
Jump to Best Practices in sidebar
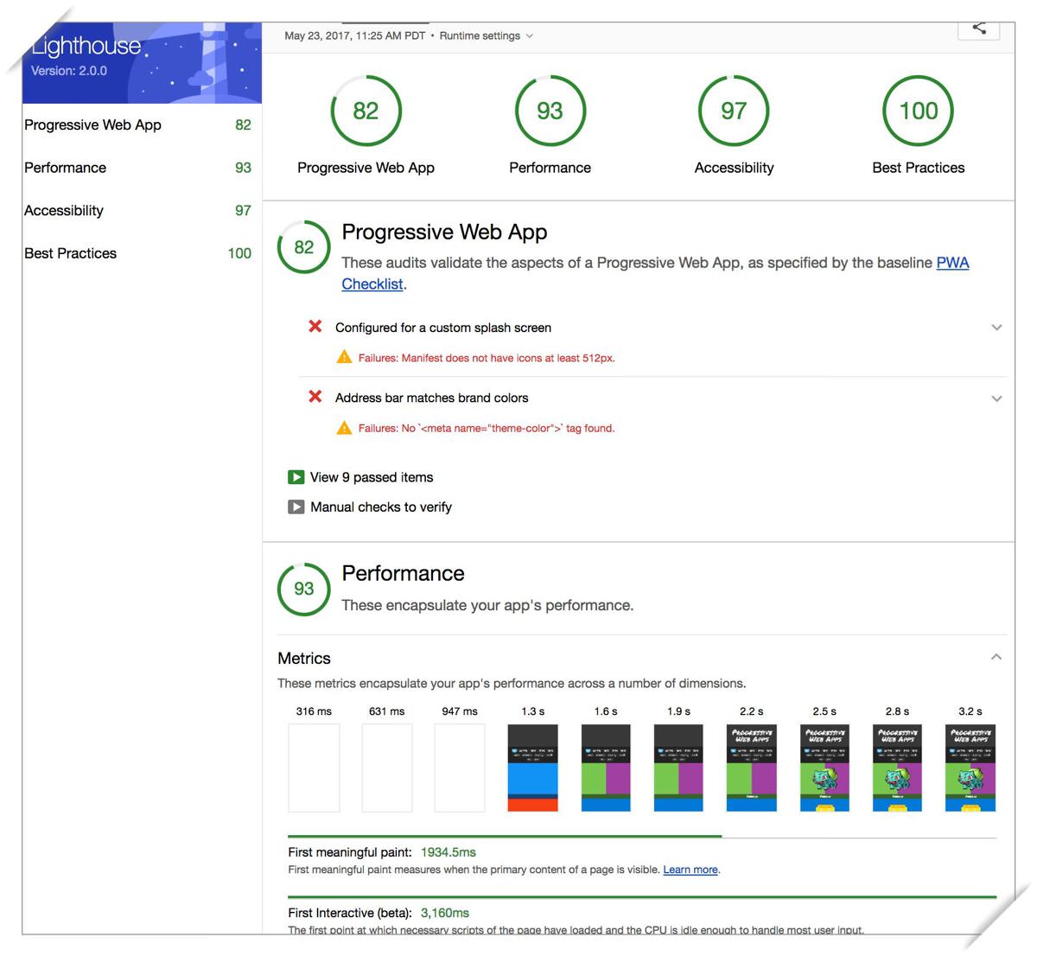(71, 253)
